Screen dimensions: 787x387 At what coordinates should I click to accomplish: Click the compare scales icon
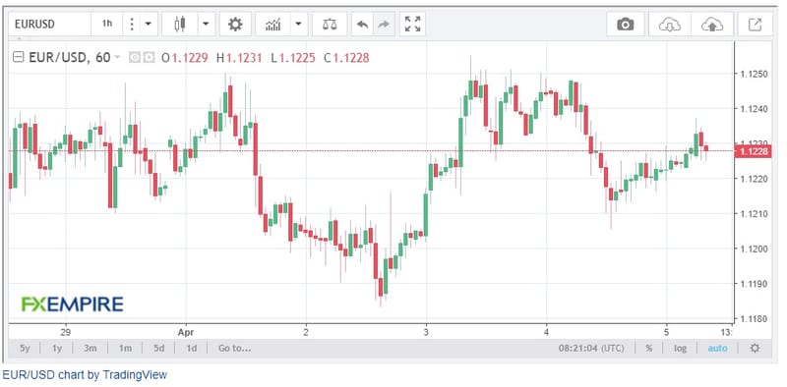click(x=330, y=24)
